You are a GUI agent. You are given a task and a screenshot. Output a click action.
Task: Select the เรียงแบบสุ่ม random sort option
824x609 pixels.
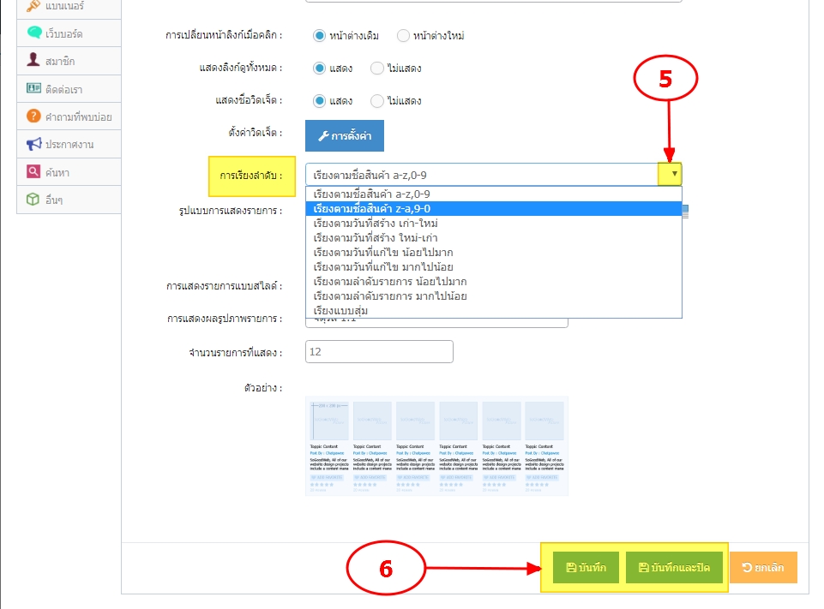click(493, 311)
